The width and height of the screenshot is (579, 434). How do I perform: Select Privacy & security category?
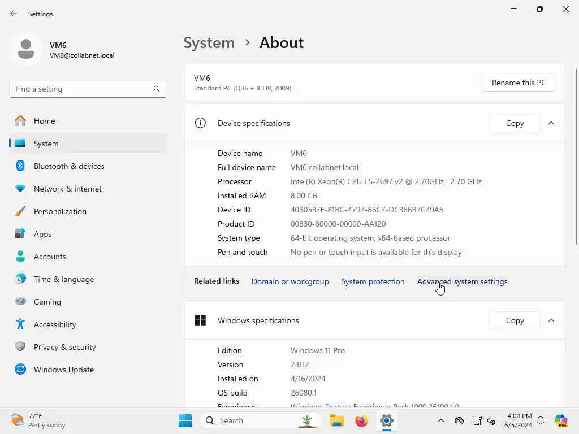click(88, 347)
